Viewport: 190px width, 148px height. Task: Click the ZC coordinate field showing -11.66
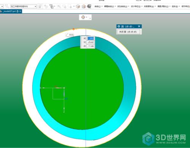click(90, 46)
